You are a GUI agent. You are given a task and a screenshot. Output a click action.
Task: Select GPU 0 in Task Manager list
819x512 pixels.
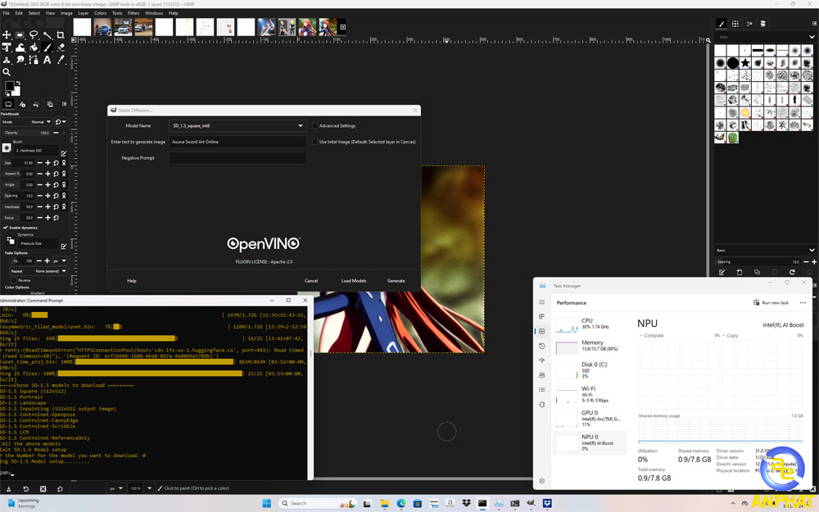point(590,418)
